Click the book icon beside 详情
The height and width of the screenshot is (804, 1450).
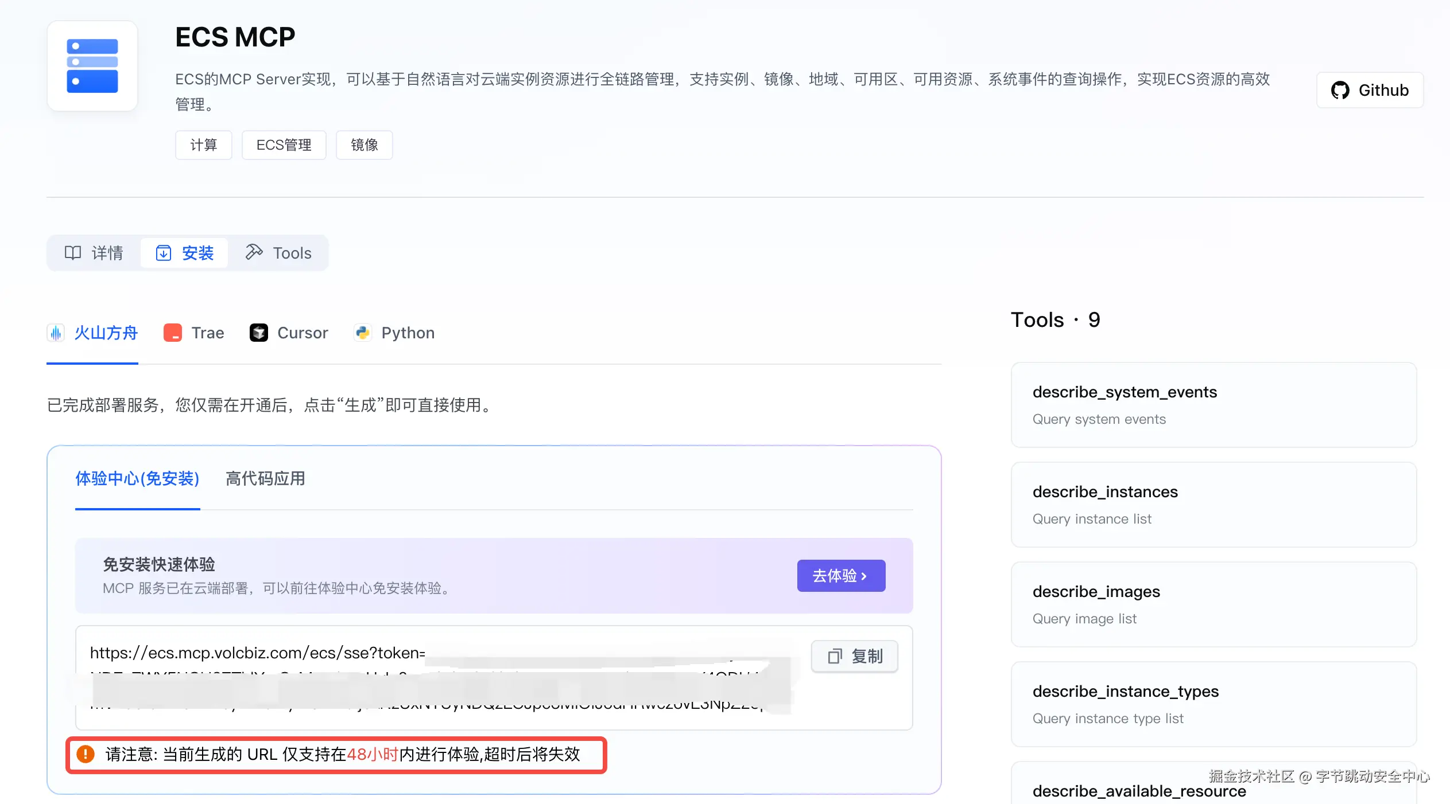pyautogui.click(x=73, y=253)
